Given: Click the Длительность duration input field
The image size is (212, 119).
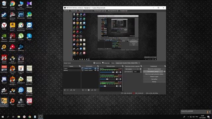Looking at the screenshot, I should 136,72.
